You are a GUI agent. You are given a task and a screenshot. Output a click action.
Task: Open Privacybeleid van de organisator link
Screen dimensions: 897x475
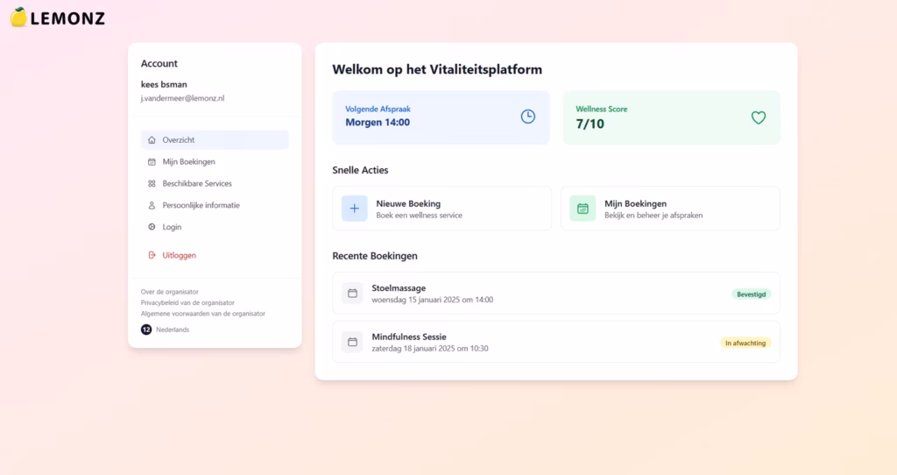coord(187,302)
